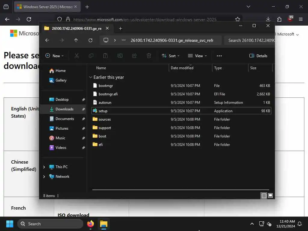Screen dimensions: 308x231
Task: Open the Firefox hamburger application menu
Action: point(300,19)
